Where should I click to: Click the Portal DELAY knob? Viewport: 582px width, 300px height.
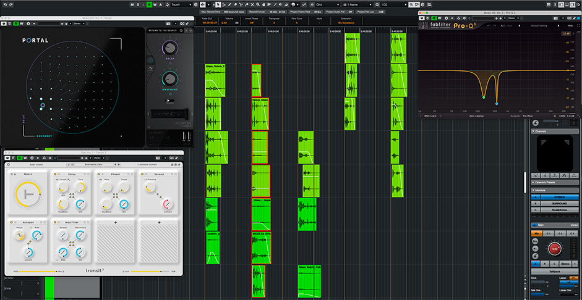(x=169, y=47)
